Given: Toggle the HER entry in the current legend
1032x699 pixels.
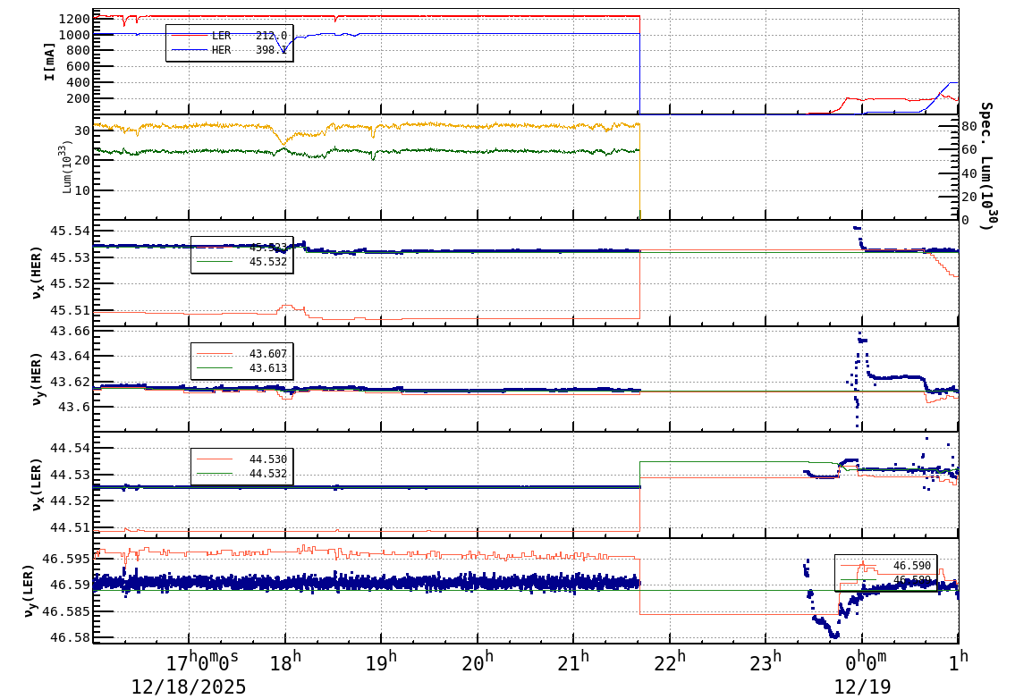Looking at the screenshot, I should point(221,50).
